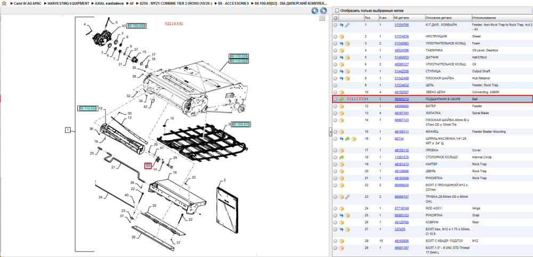Viewport: 533px width, 257px height.
Task: Click 'Connecting, A960H' usage text
Action: (x=486, y=92)
